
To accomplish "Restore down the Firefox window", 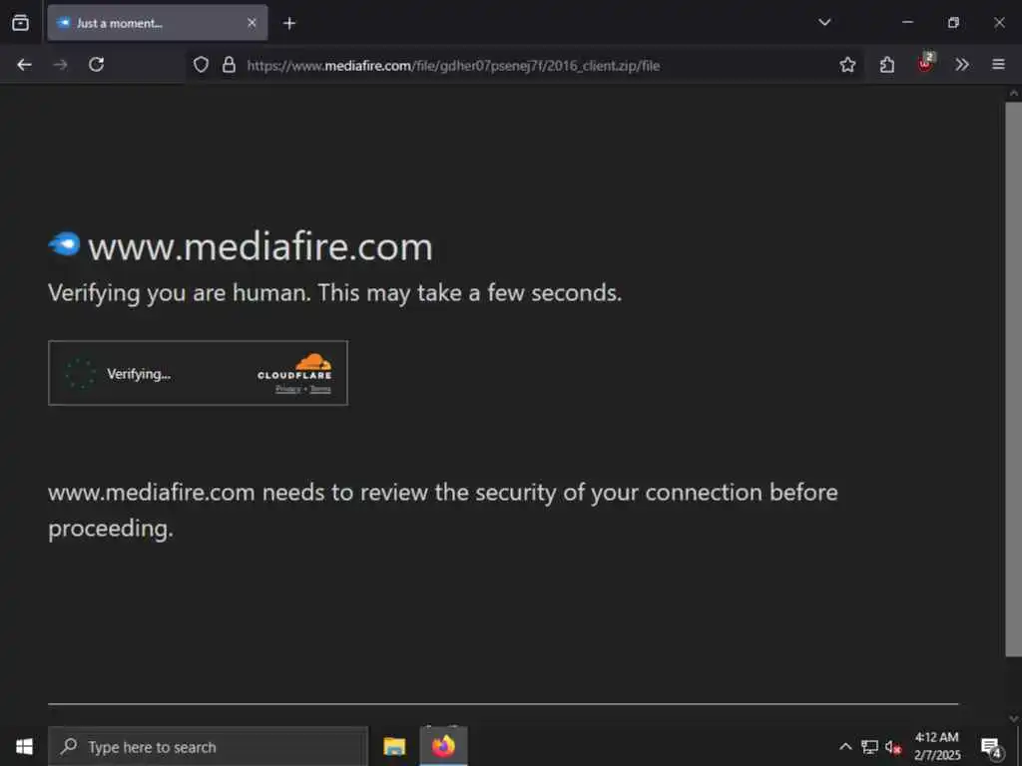I will point(953,22).
